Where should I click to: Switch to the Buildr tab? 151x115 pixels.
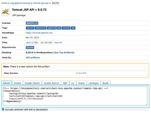[x=106, y=83]
